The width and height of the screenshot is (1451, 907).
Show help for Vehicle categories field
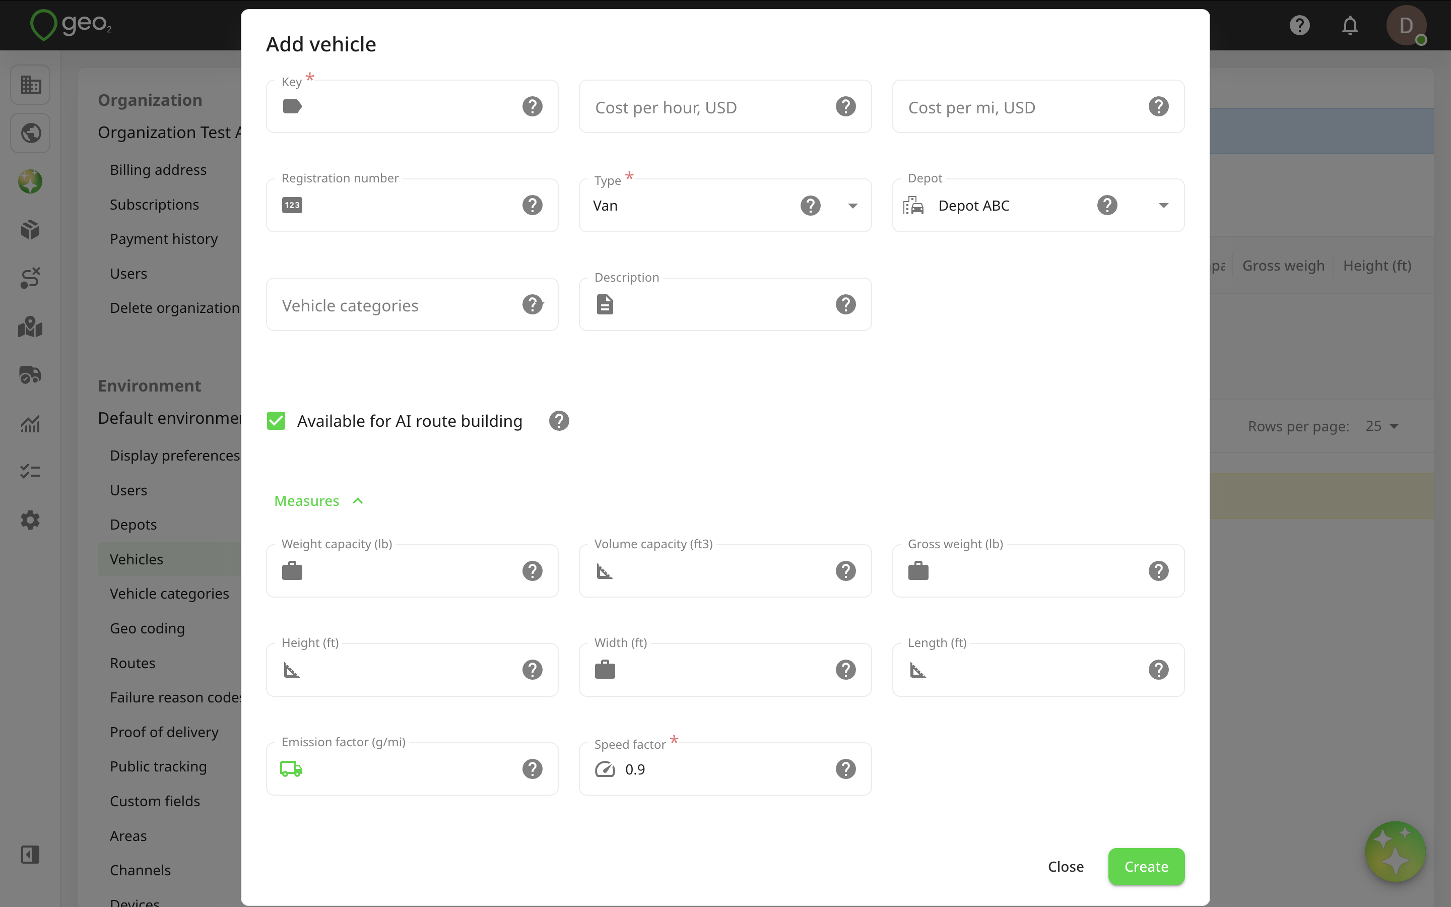[532, 305]
